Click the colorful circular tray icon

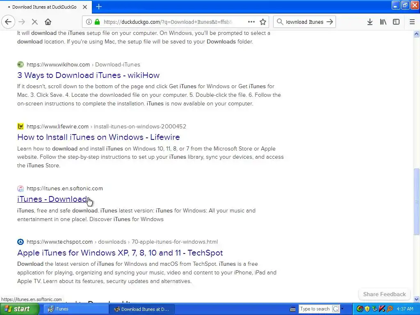(x=360, y=309)
